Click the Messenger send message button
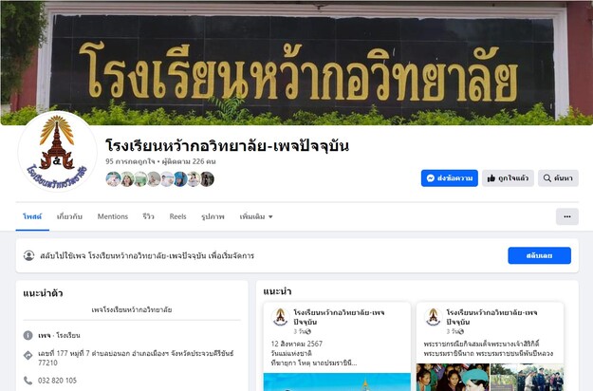593x391 pixels. coord(450,178)
